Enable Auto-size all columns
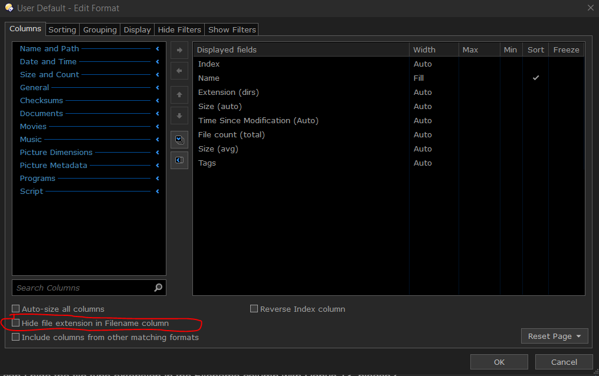 click(x=16, y=309)
